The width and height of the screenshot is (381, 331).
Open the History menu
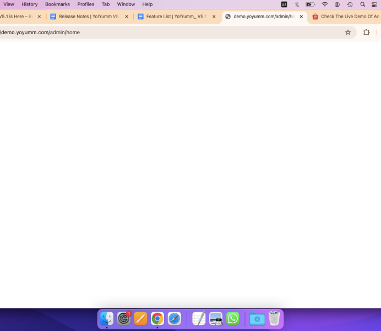point(30,4)
